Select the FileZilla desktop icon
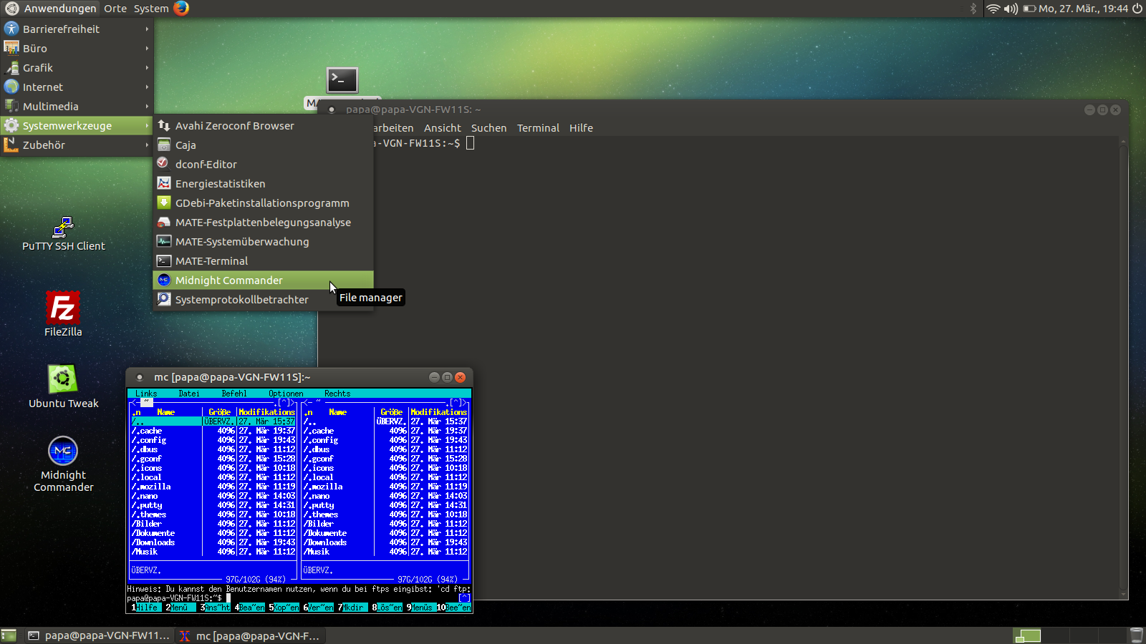Screen dimensions: 1146x644 63,313
